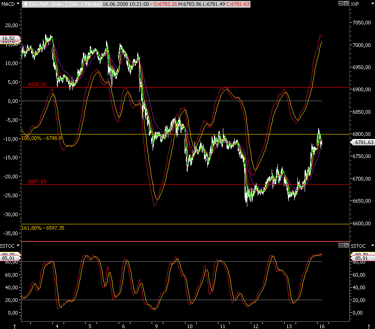Click the 20,00 MACD axis label
The image size is (375, 329).
click(x=11, y=25)
